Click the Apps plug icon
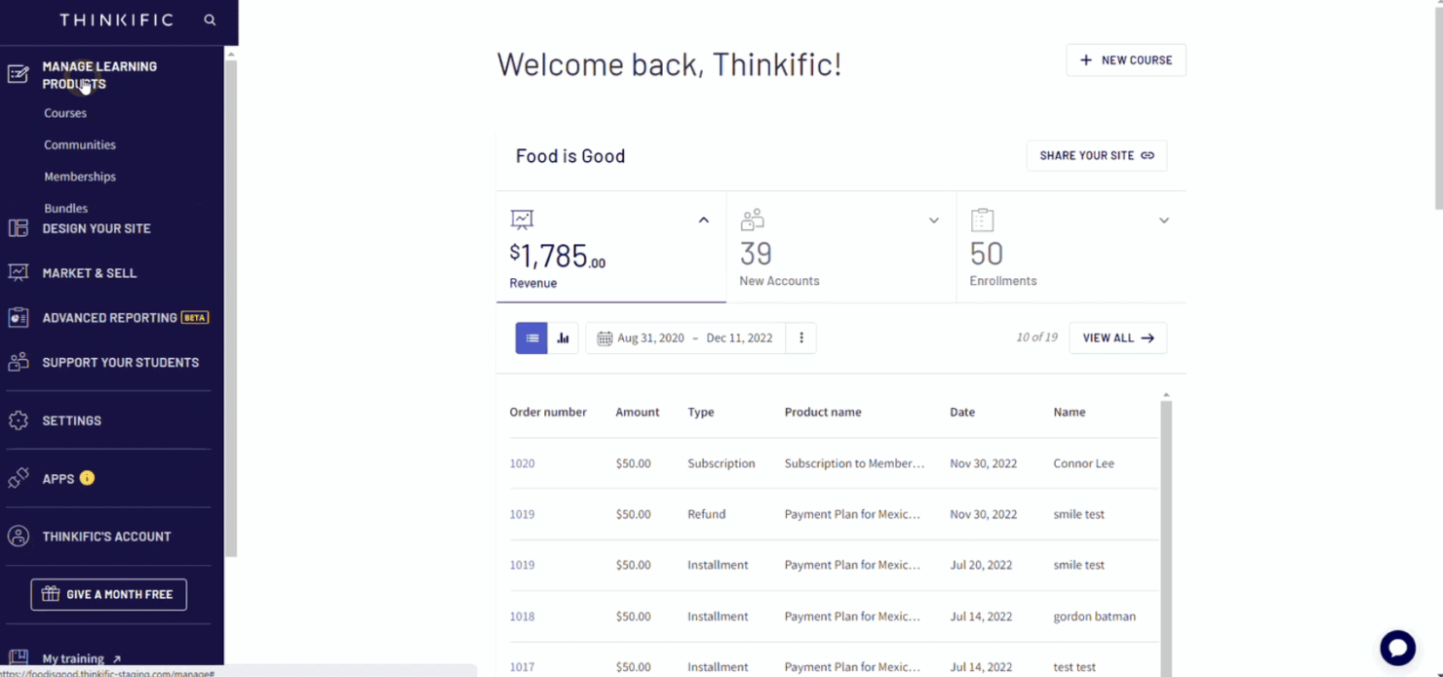 tap(18, 479)
